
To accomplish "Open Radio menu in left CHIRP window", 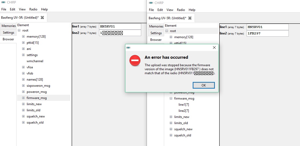I will pyautogui.click(x=33, y=9).
